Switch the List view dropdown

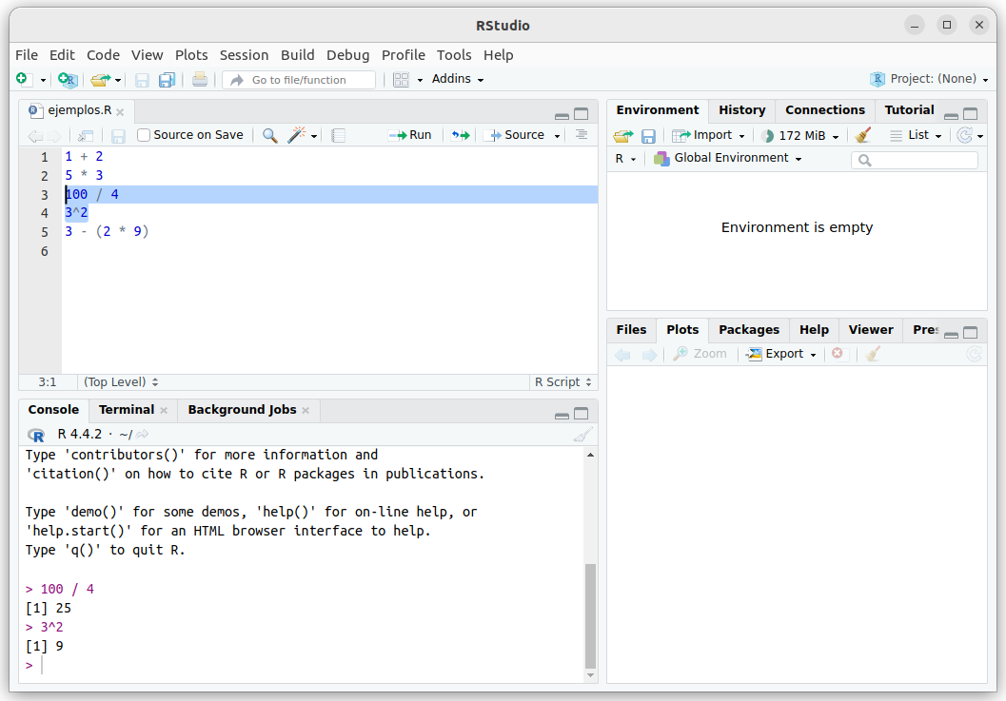point(917,135)
